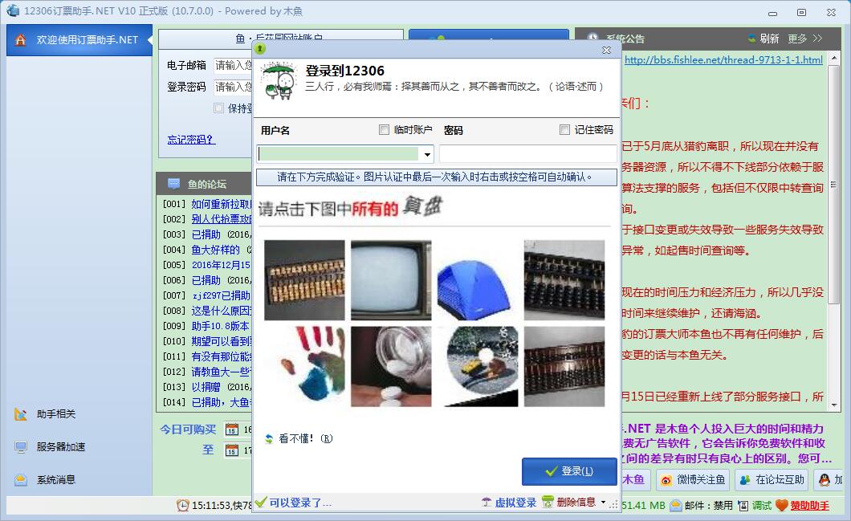Select the black abacus captcha image, top row
851x521 pixels.
pyautogui.click(x=564, y=280)
